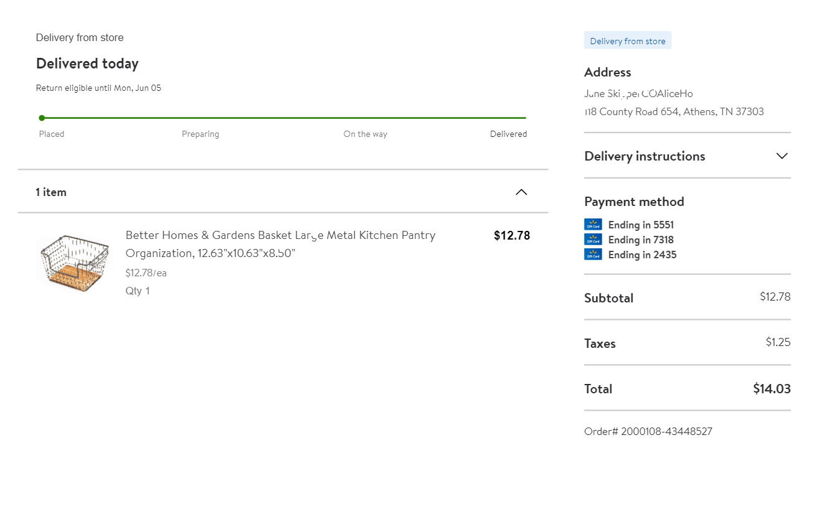Viewport: 827px width, 519px height.
Task: Click the Ending in 7318 payment text
Action: tap(641, 240)
